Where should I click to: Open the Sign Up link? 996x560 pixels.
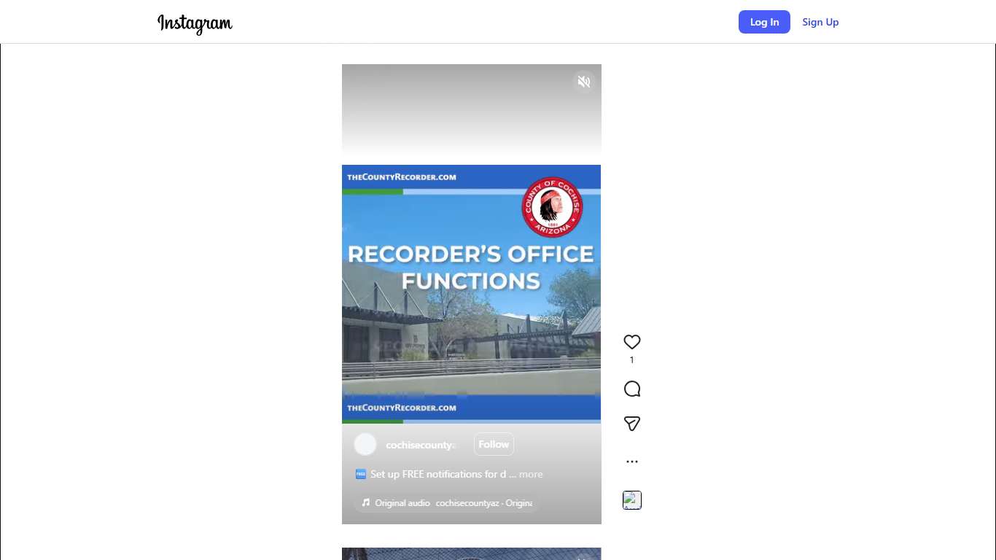(820, 22)
